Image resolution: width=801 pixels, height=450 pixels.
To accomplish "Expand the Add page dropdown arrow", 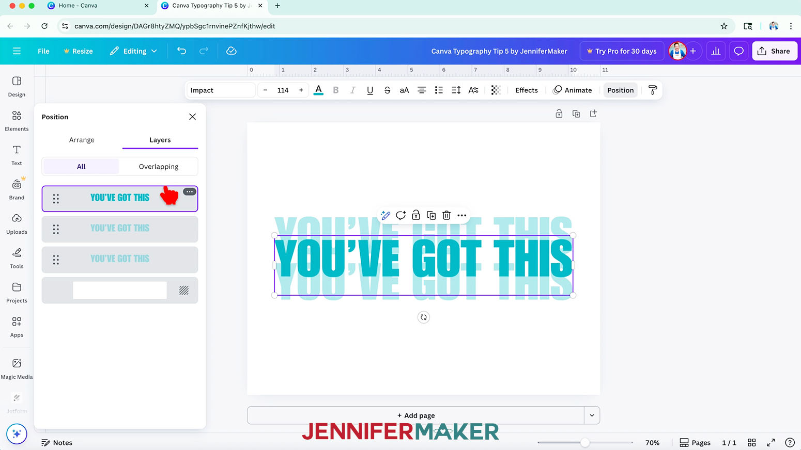I will [x=592, y=415].
